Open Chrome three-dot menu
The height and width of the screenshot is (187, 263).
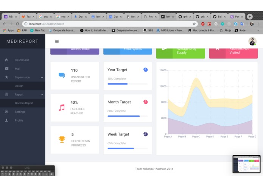258,24
